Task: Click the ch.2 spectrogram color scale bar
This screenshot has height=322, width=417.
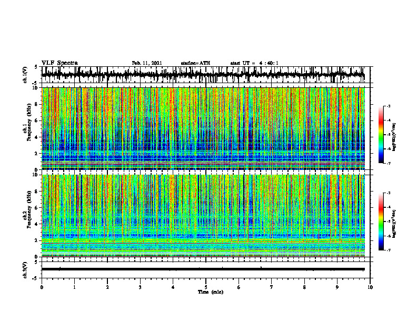Action: (x=381, y=222)
